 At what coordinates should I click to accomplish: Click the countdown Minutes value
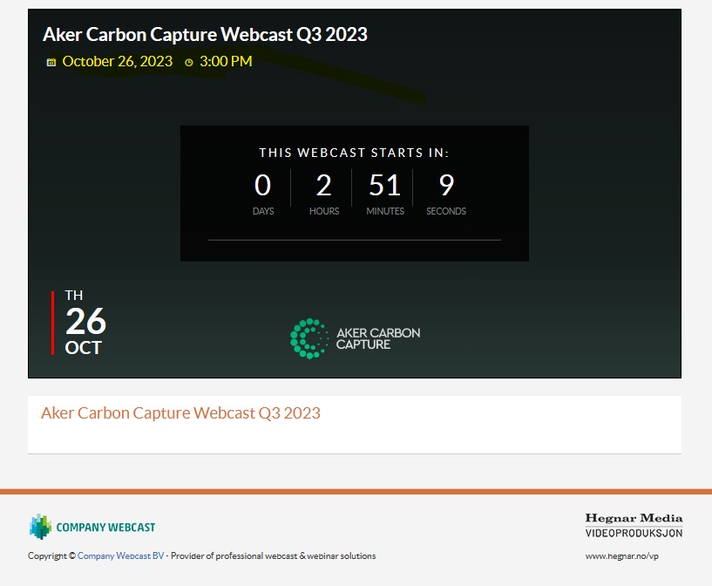click(x=384, y=186)
